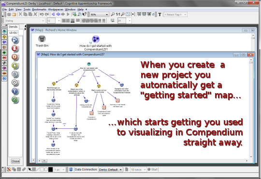Select the red Con minus node icon

(4, 58)
